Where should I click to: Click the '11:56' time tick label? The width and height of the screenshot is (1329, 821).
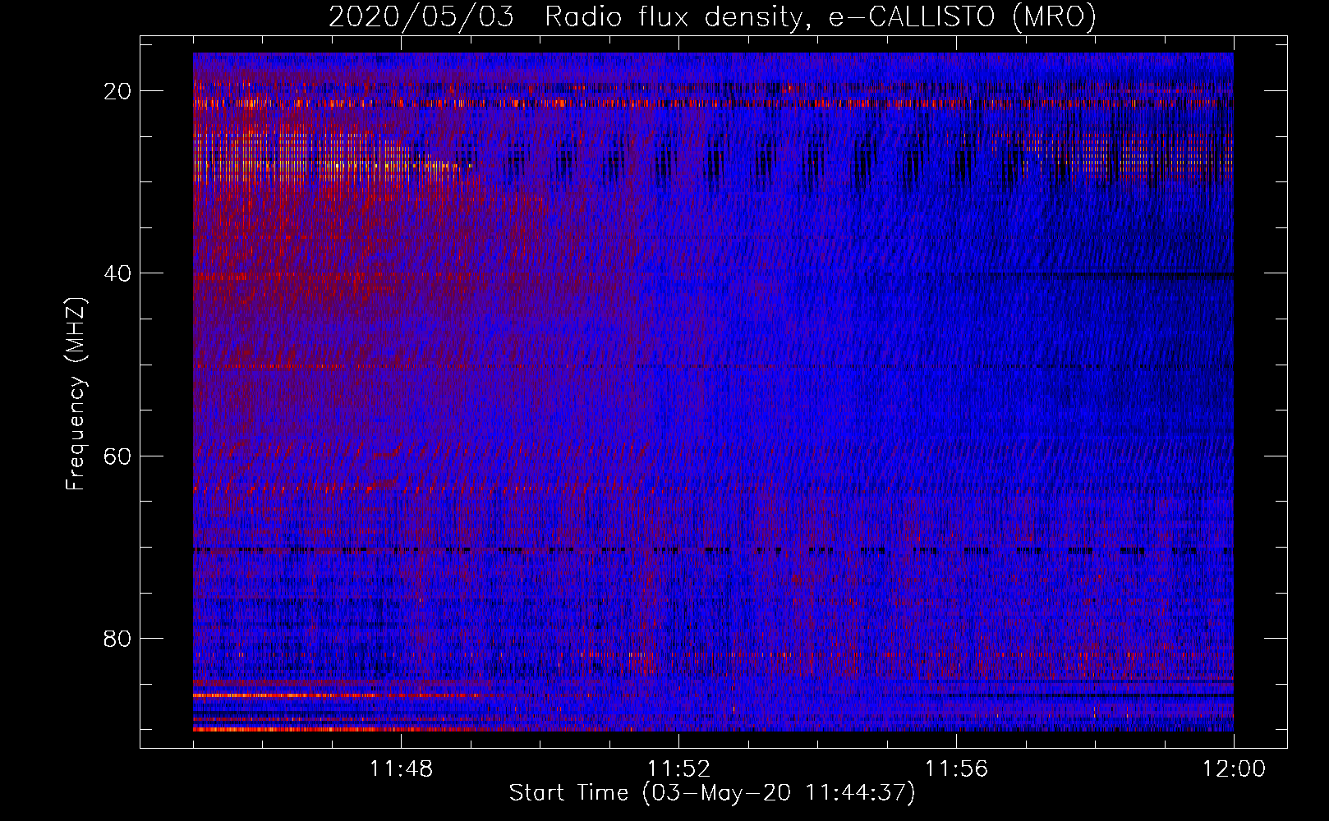956,769
